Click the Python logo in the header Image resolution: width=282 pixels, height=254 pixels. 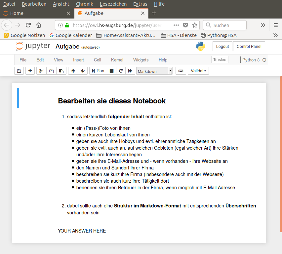click(201, 46)
